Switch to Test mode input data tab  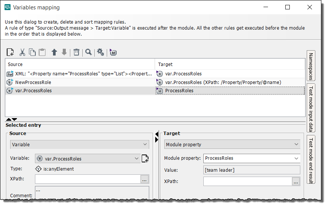(311, 108)
